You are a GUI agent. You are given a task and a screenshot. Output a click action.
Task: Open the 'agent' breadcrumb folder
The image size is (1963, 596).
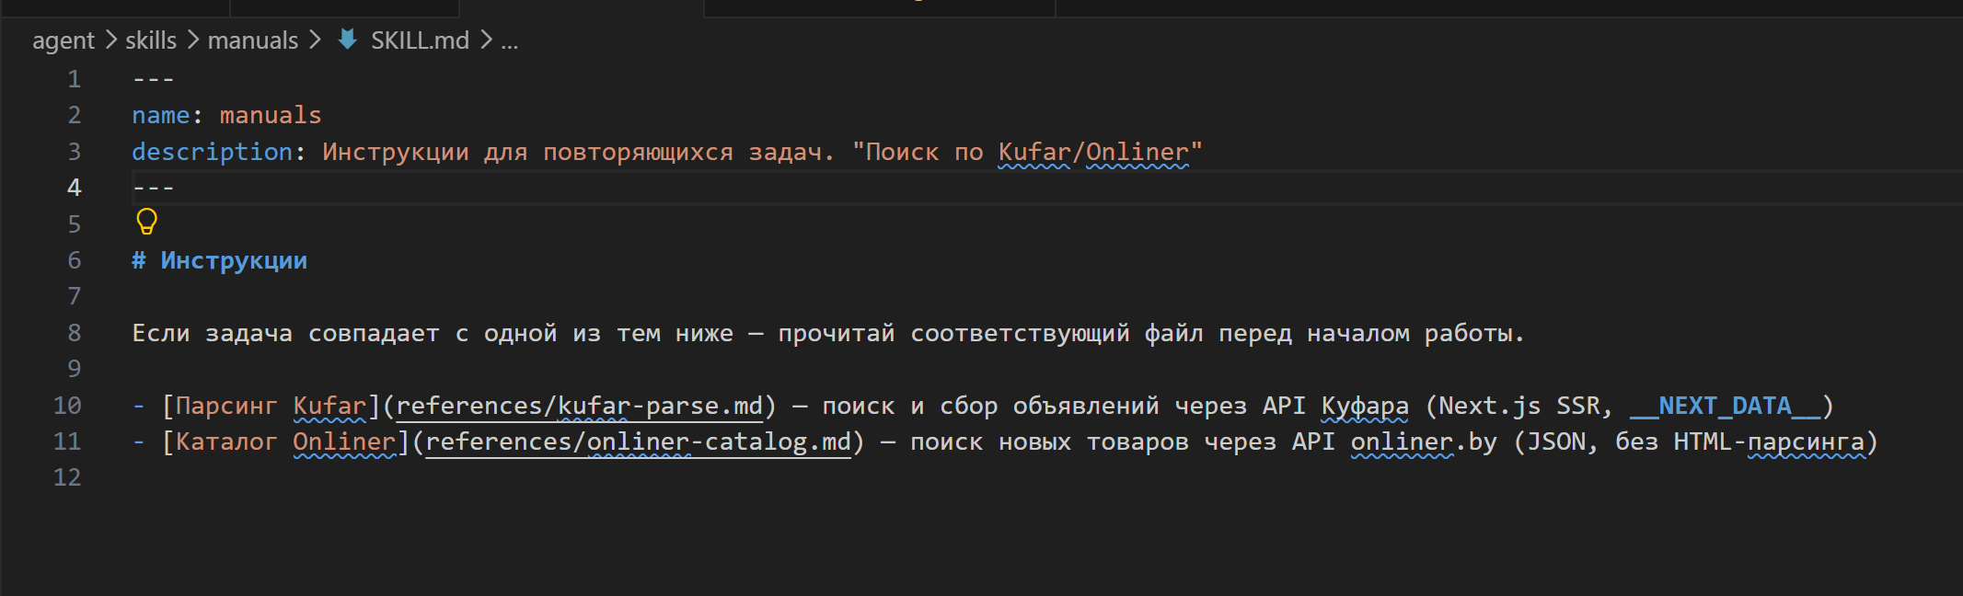[x=64, y=40]
